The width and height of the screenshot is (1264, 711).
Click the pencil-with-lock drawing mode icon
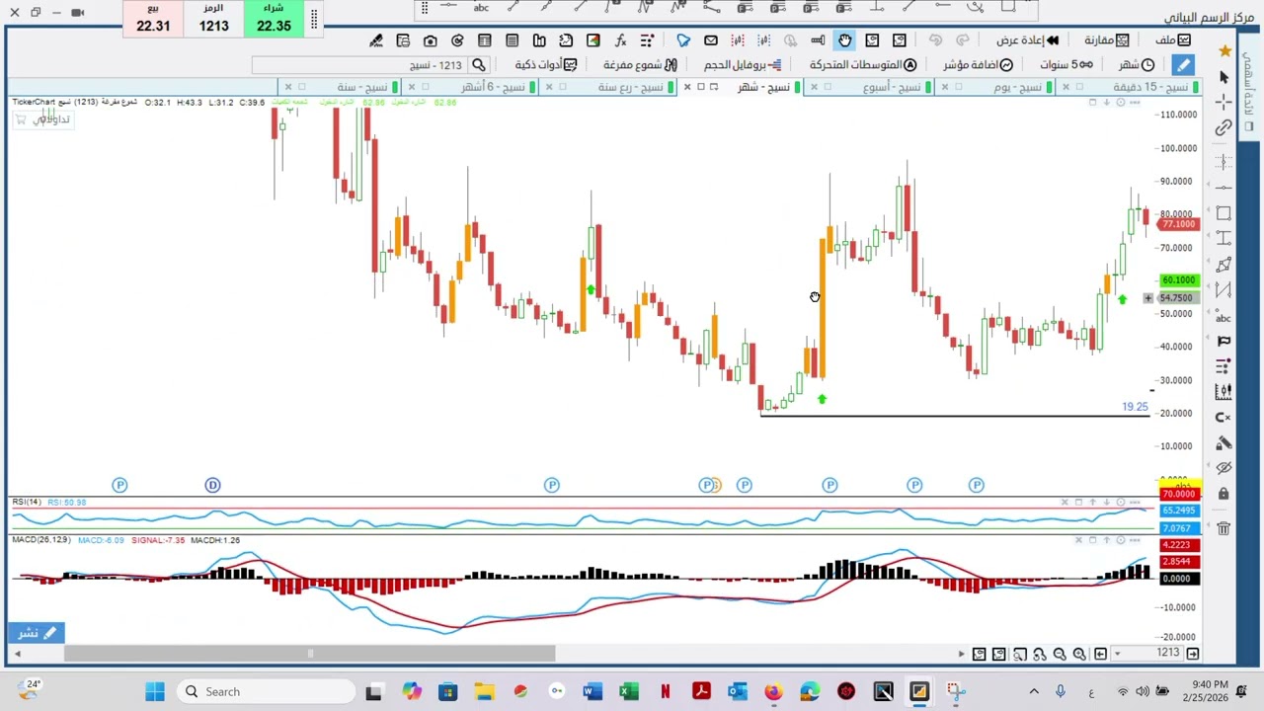pyautogui.click(x=1224, y=443)
